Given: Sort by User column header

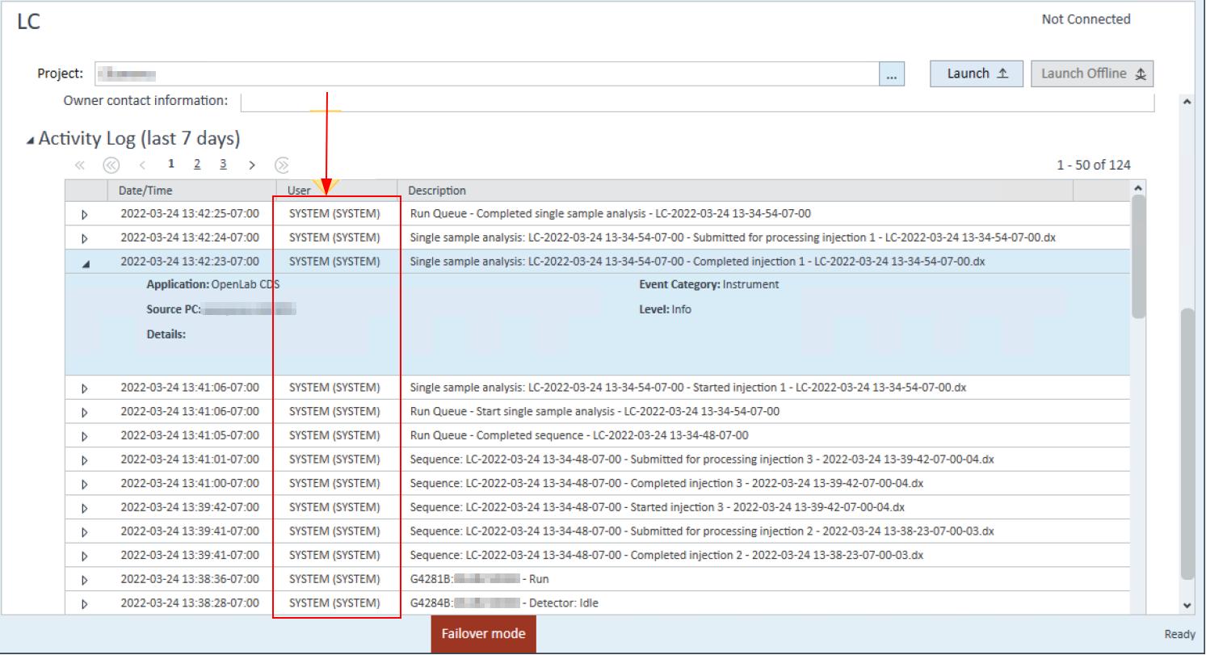Looking at the screenshot, I should click(337, 191).
